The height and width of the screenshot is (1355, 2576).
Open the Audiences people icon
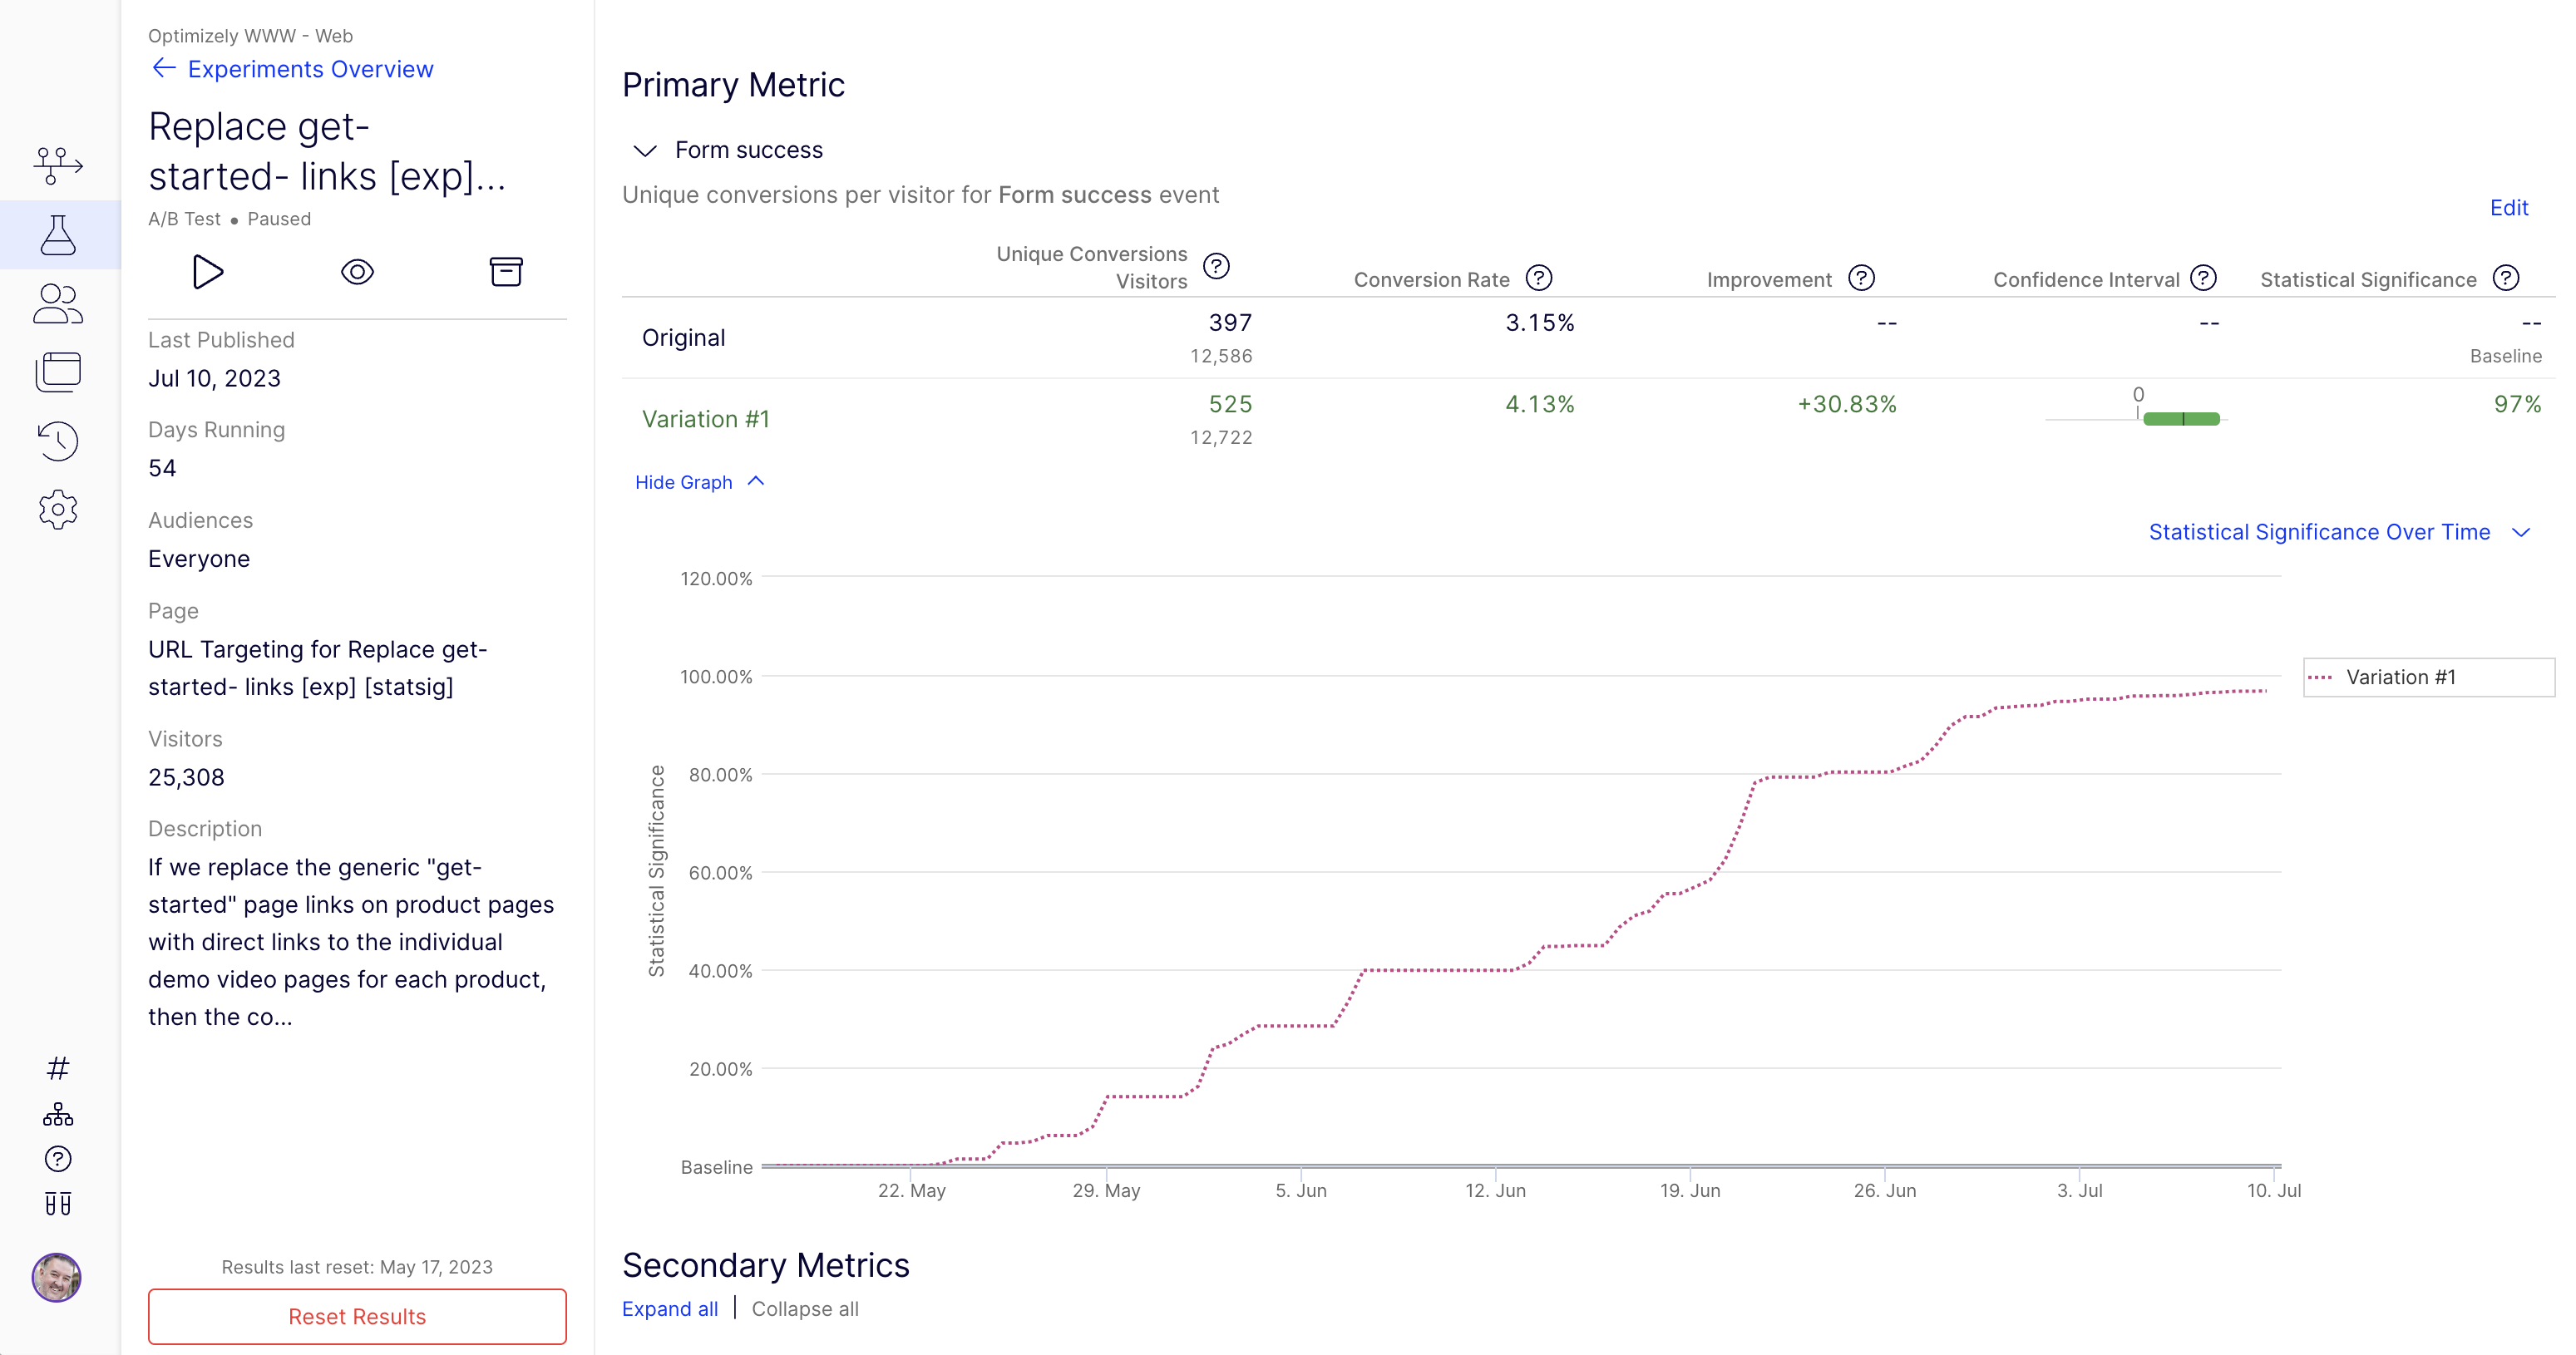coord(58,304)
